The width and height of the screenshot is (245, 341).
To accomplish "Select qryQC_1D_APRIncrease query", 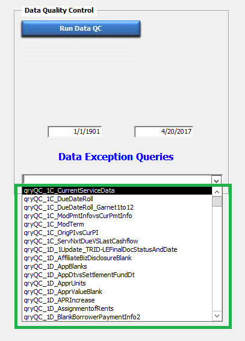I will tap(117, 300).
